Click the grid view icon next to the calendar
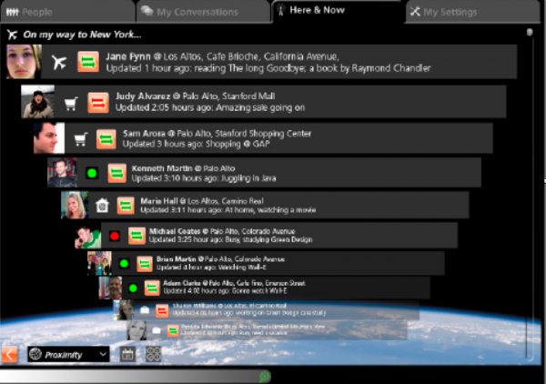The image size is (546, 384). [153, 354]
